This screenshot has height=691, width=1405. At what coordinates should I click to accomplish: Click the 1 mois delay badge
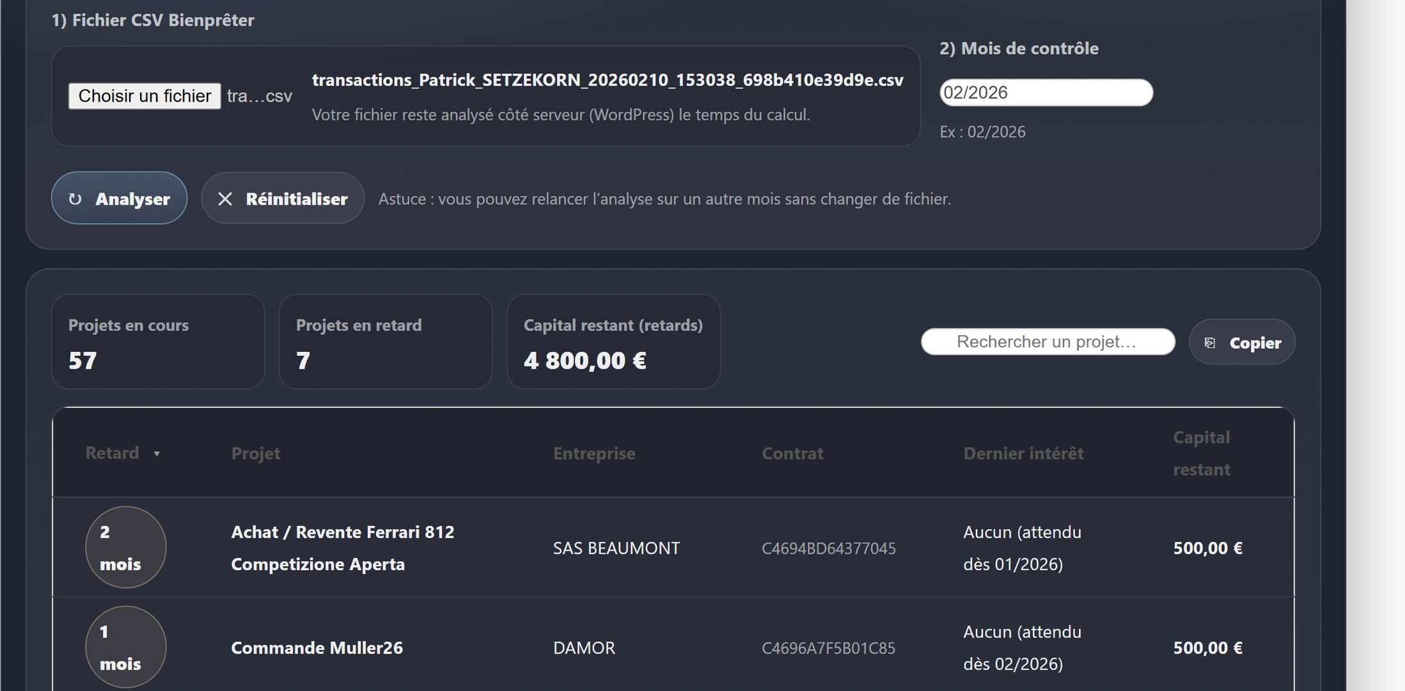[x=126, y=647]
